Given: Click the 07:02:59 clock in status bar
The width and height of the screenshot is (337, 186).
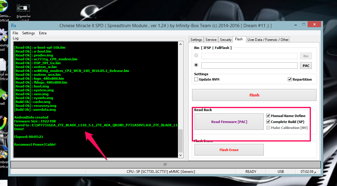Looking at the screenshot, I should pyautogui.click(x=308, y=171).
